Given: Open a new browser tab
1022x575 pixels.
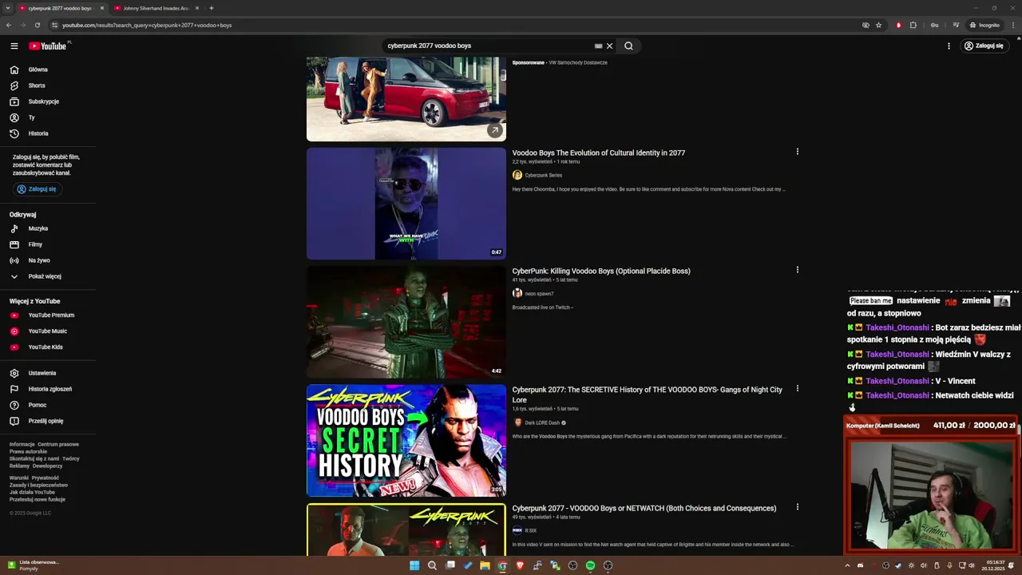Looking at the screenshot, I should point(212,8).
